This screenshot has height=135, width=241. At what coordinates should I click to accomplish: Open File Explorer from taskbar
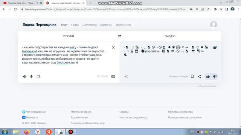coord(16,132)
